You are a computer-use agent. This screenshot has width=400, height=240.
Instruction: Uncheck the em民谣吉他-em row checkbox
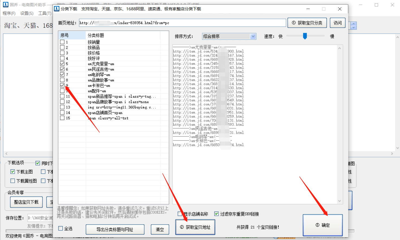point(62,69)
